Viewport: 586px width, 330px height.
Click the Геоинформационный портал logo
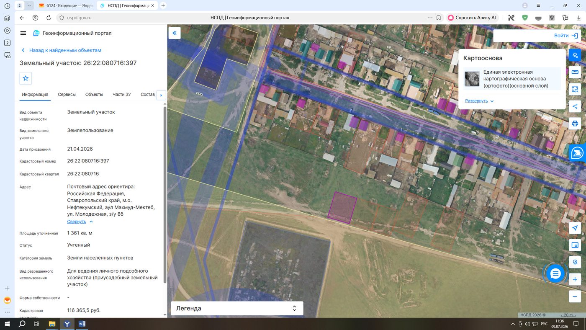(72, 33)
